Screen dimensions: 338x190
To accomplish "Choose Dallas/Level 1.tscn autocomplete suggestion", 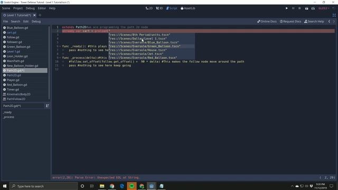I will tap(152, 39).
